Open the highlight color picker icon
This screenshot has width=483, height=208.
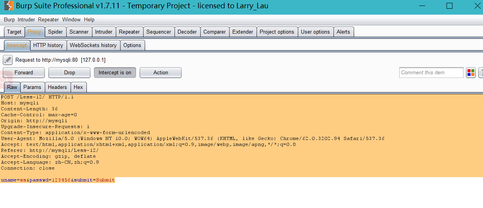[471, 73]
